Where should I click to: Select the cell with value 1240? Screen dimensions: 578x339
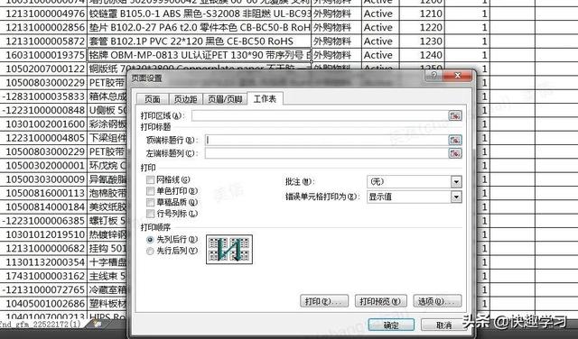tap(422, 55)
